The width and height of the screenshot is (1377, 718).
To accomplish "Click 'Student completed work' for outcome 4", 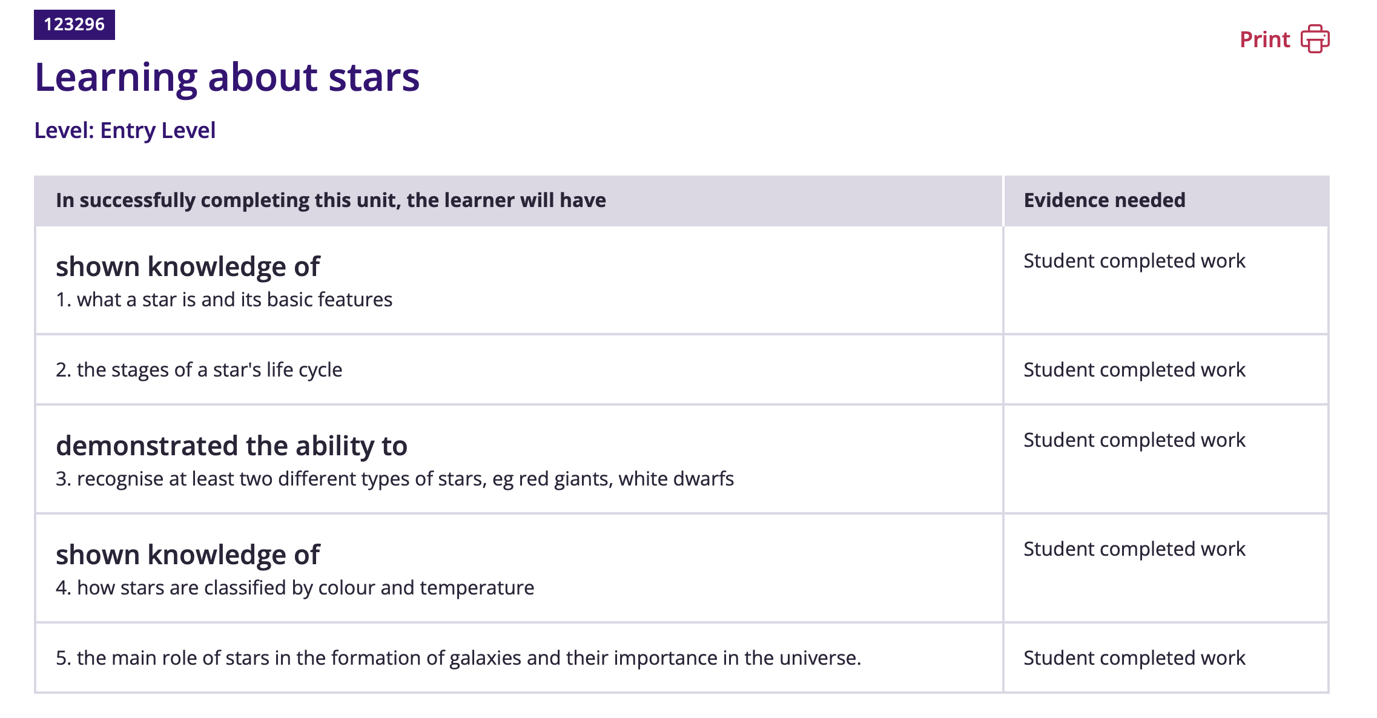I will pos(1134,549).
